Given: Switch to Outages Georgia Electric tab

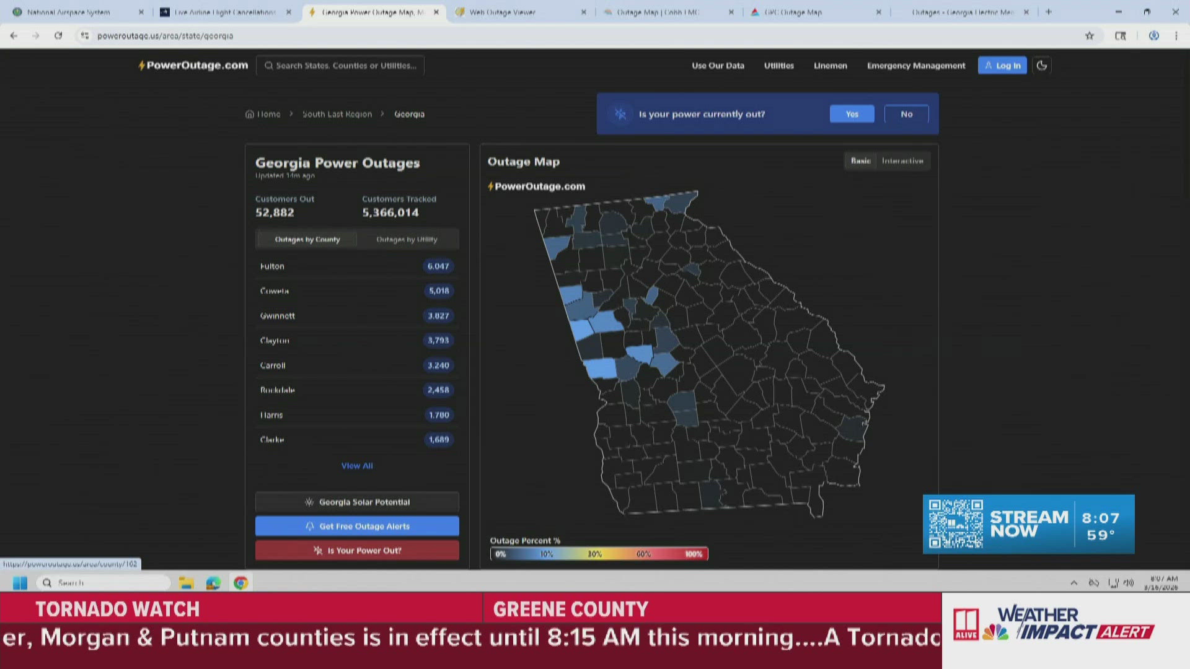Looking at the screenshot, I should tap(963, 12).
